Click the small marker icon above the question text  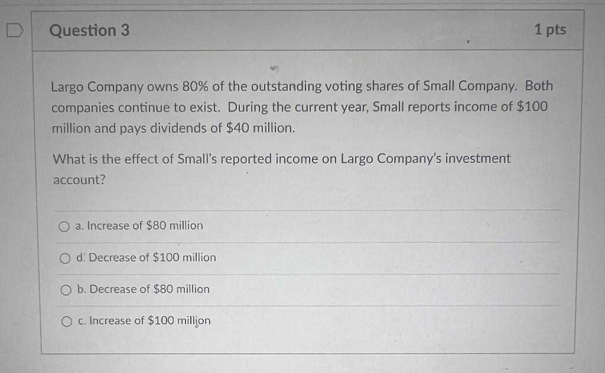click(x=274, y=68)
